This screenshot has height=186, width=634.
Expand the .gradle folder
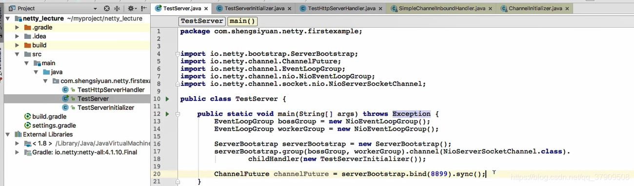click(x=18, y=28)
